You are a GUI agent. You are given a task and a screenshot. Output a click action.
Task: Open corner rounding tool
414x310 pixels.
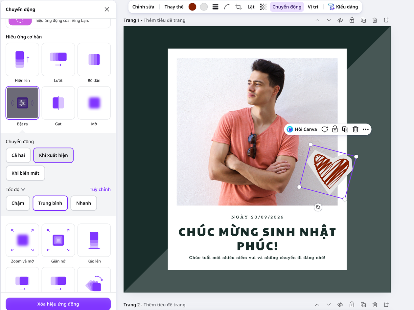[x=227, y=7]
